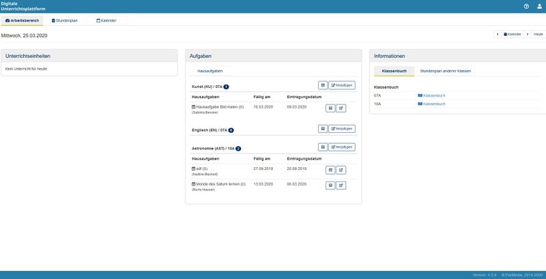Open the user profile icon

click(539, 6)
